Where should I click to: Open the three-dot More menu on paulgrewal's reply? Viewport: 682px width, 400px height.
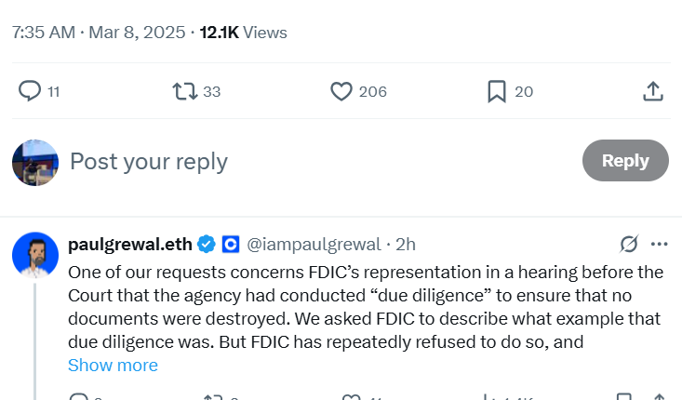click(660, 245)
